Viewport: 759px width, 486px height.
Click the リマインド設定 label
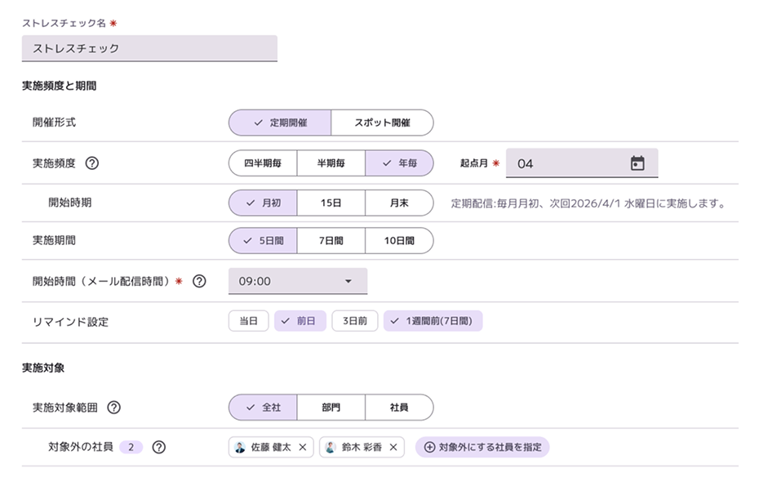(x=70, y=322)
